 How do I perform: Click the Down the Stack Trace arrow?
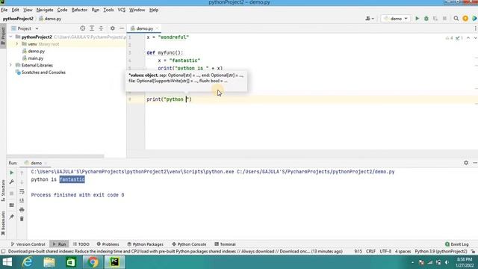[22, 182]
